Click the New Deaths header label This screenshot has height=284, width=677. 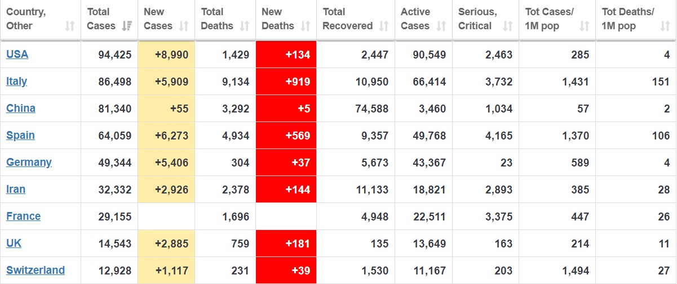pyautogui.click(x=277, y=19)
